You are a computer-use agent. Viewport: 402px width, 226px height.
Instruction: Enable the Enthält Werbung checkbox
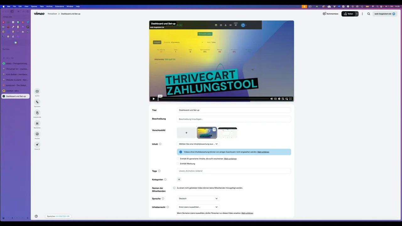[178, 164]
